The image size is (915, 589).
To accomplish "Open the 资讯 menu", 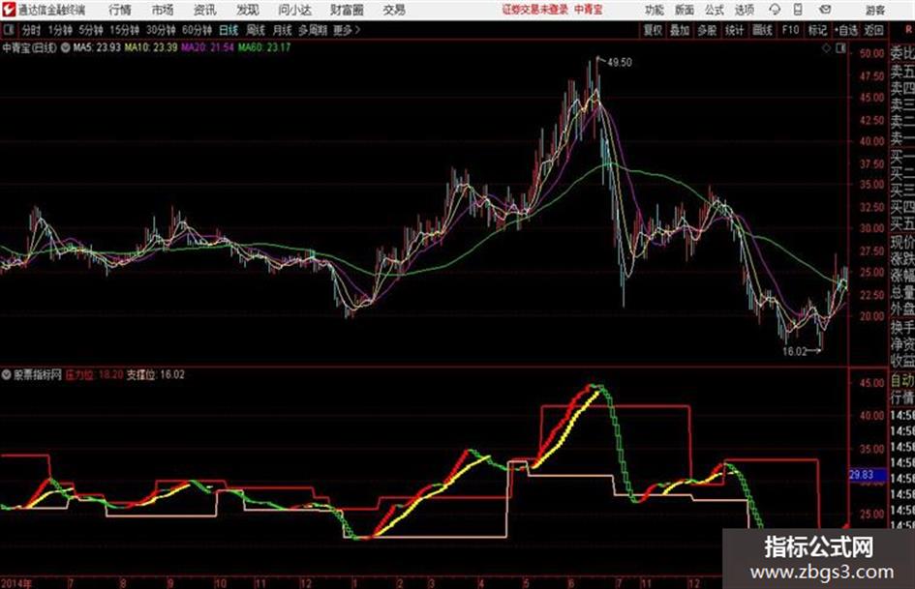I will 205,10.
